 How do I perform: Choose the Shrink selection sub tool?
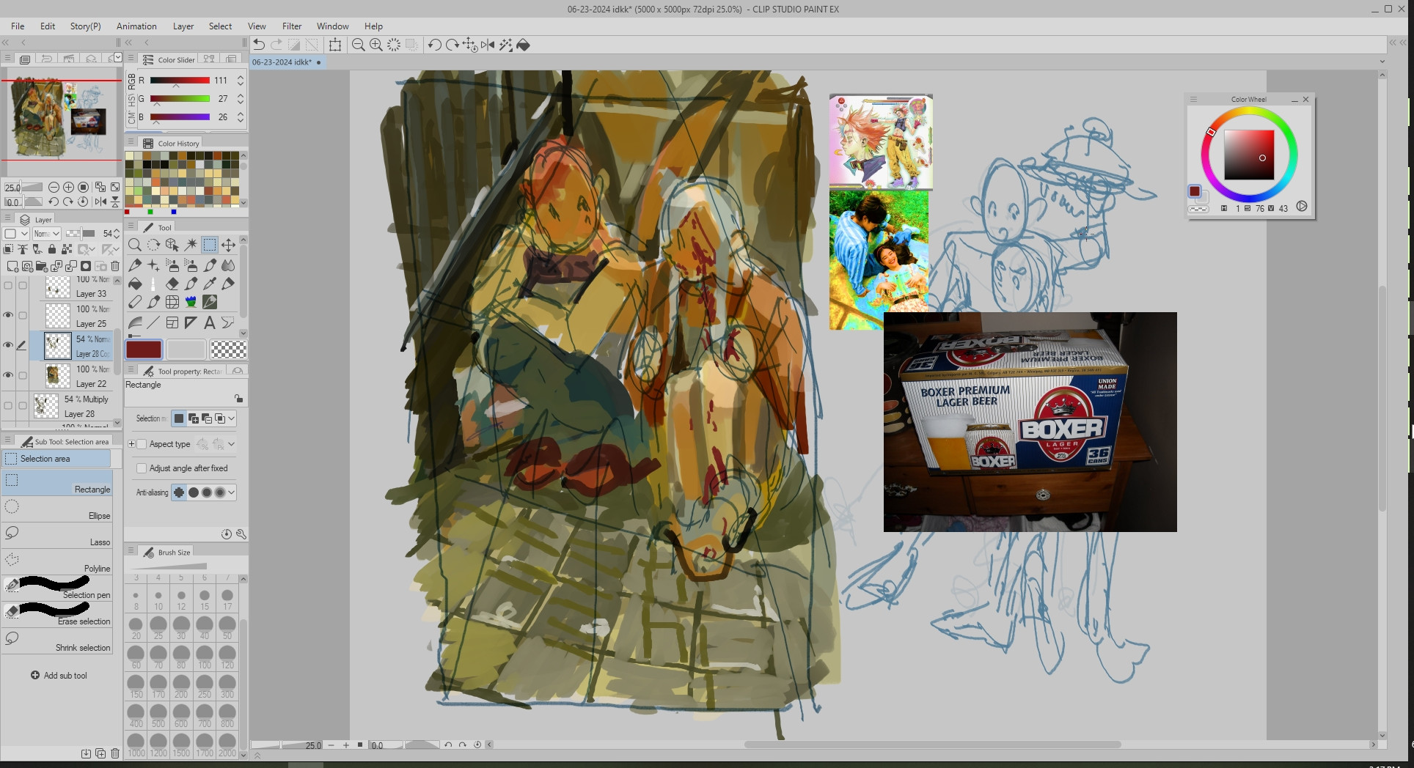click(57, 642)
